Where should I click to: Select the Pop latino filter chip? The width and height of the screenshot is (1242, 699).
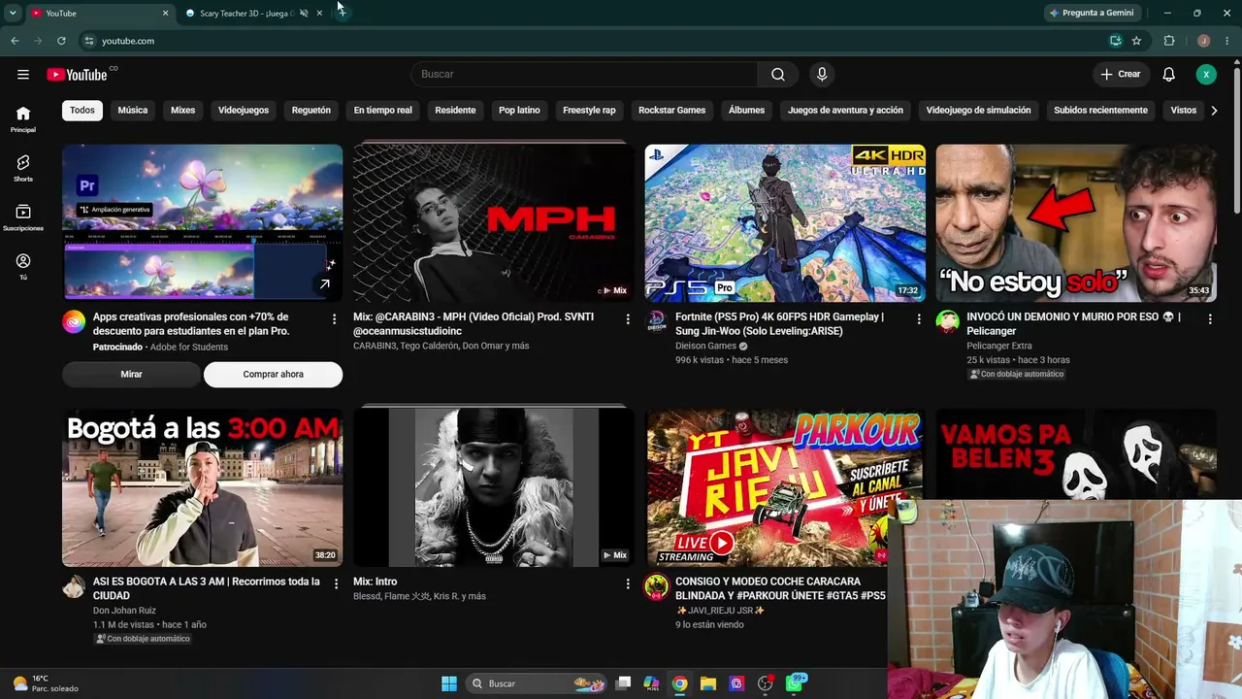[520, 111]
